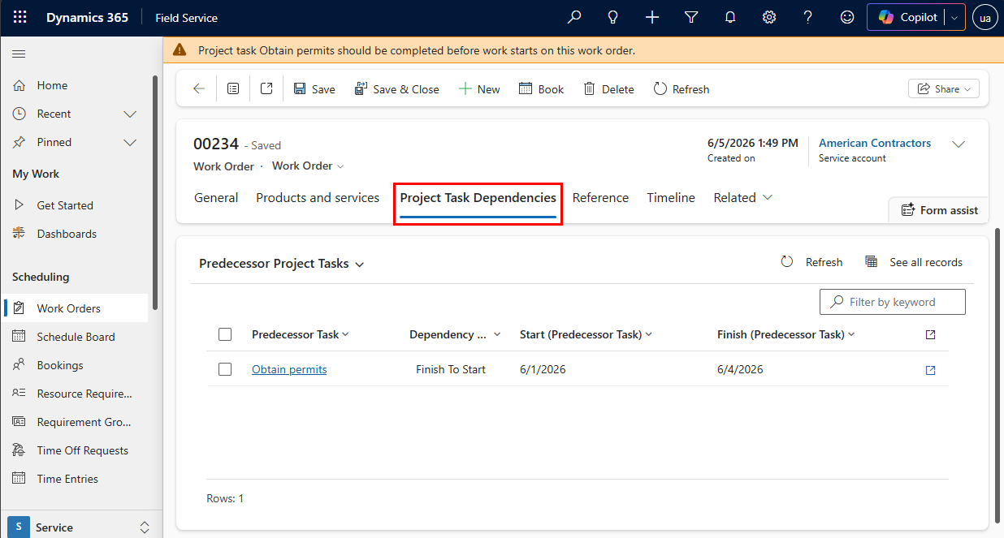Click the Delete command
The height and width of the screenshot is (538, 1004).
(x=608, y=89)
